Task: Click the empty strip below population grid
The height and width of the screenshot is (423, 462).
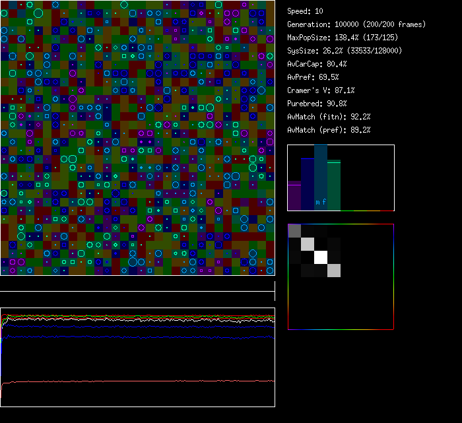Action: [x=137, y=284]
